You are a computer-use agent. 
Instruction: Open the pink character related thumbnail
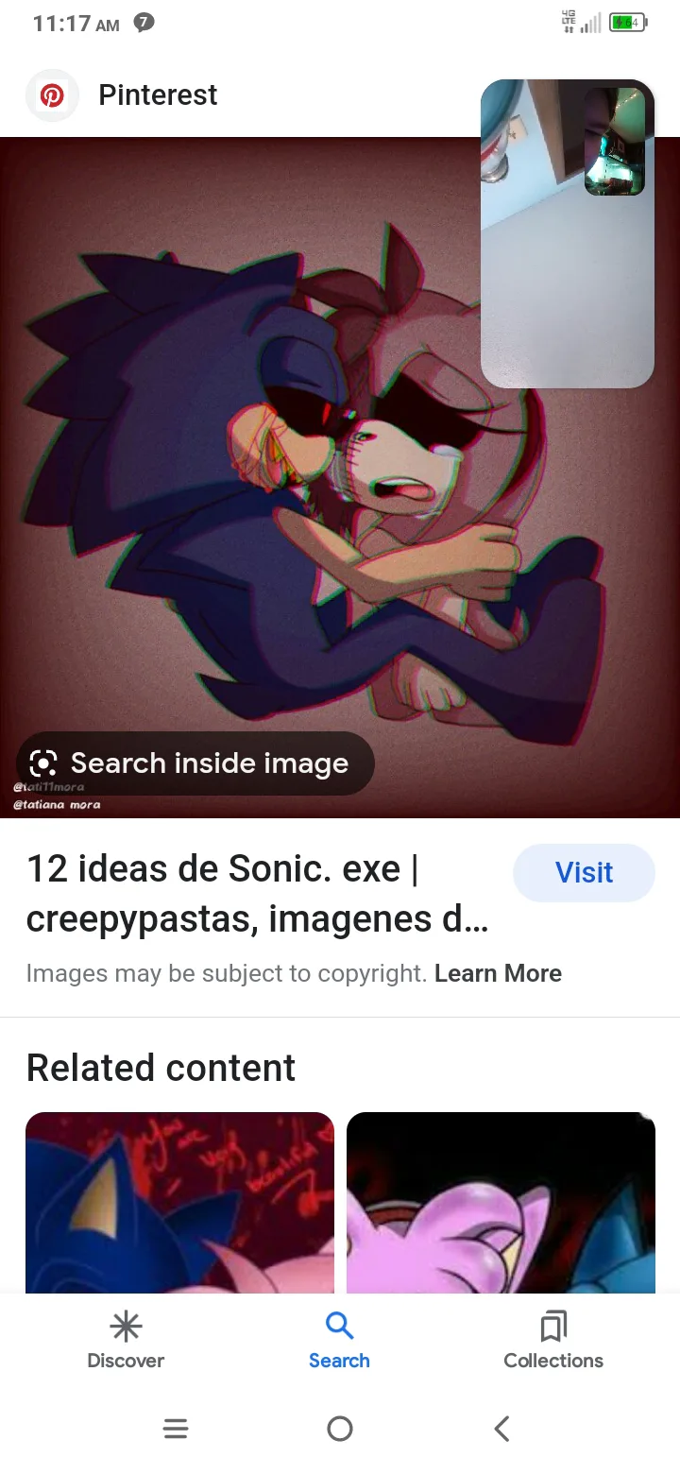501,1203
